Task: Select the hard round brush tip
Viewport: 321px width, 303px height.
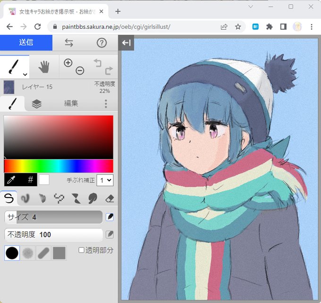Action: click(12, 253)
